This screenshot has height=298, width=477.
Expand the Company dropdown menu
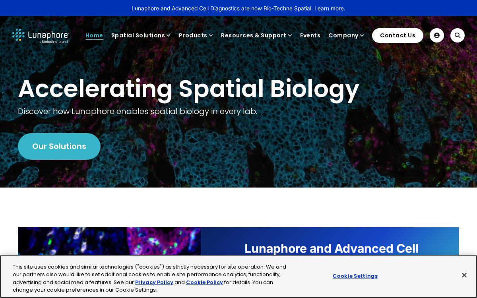(346, 35)
